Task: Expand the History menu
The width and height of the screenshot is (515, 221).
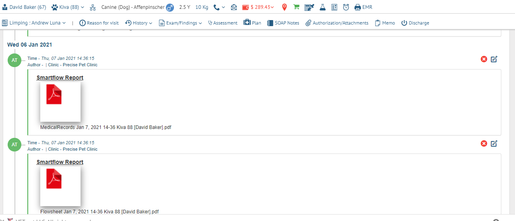Action: pyautogui.click(x=139, y=23)
